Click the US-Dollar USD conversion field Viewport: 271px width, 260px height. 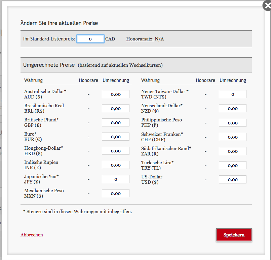tap(232, 179)
